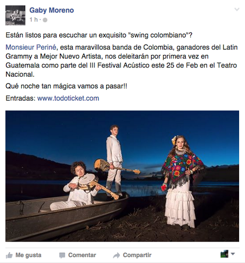
Task: Open the 1 h post timestamp
Action: (x=34, y=20)
